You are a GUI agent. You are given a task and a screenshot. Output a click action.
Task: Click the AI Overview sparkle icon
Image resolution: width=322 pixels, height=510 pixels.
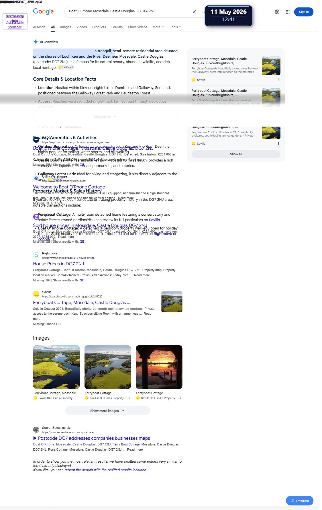36,42
